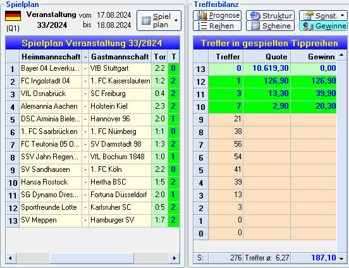The image size is (349, 268).
Task: Click the Prognose bar chart icon
Action: coord(202,16)
